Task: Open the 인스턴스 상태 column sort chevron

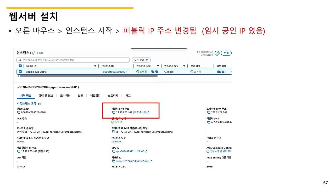Action: pos(158,66)
